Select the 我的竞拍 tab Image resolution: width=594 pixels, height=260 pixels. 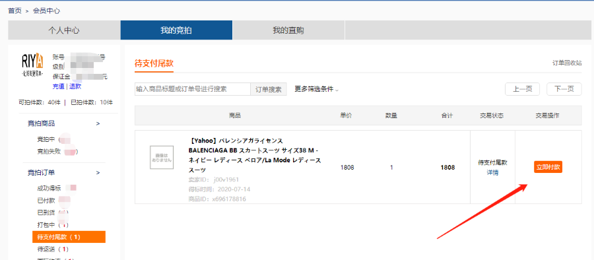[176, 30]
